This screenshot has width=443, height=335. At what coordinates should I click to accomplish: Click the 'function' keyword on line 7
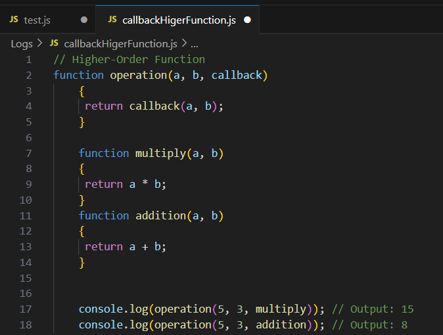(x=104, y=153)
